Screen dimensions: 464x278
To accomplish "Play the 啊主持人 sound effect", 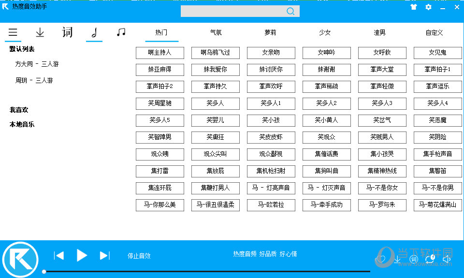I will pos(160,53).
